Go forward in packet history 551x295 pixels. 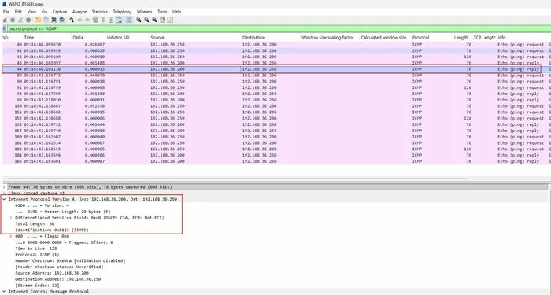87,20
